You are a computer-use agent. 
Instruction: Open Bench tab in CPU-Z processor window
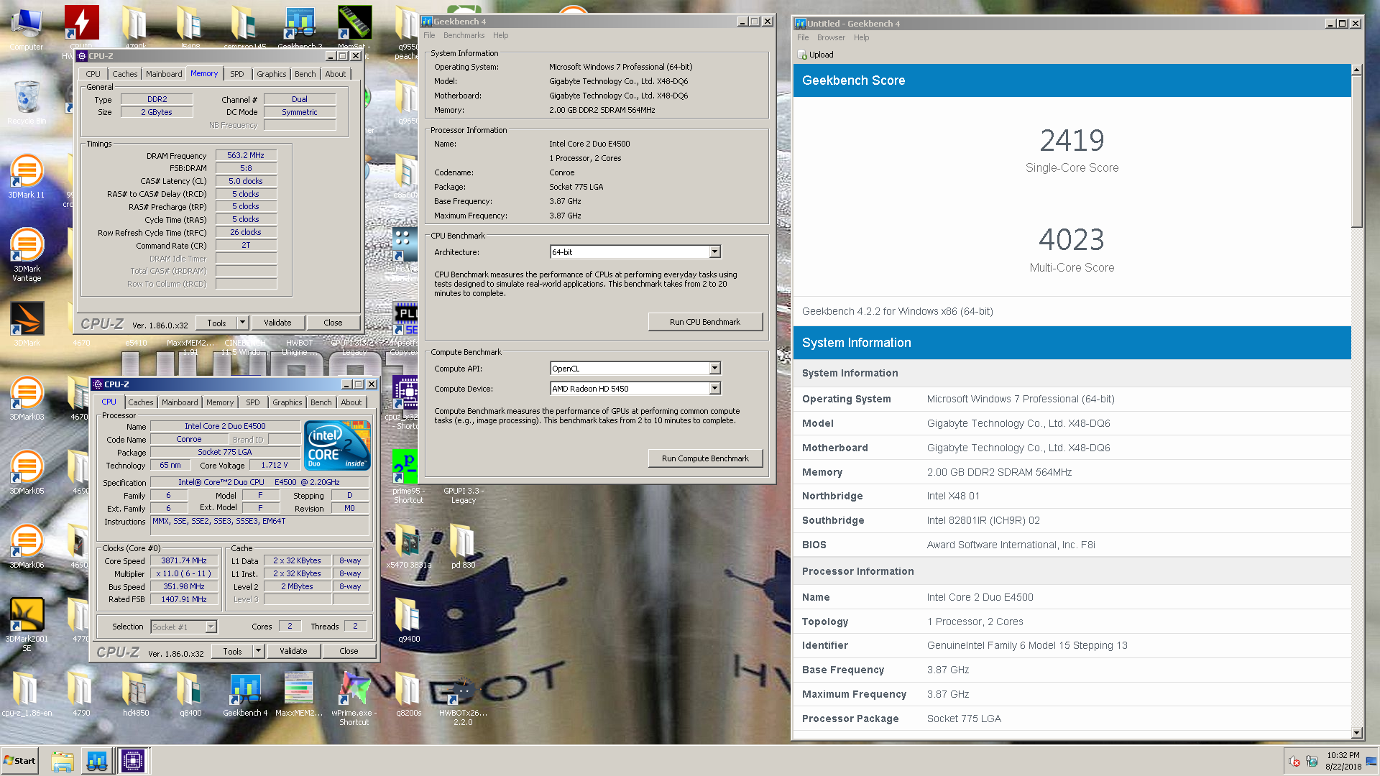point(321,402)
